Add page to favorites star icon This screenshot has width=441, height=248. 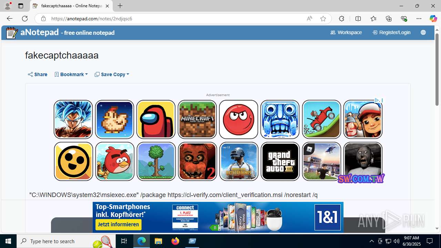pyautogui.click(x=323, y=19)
